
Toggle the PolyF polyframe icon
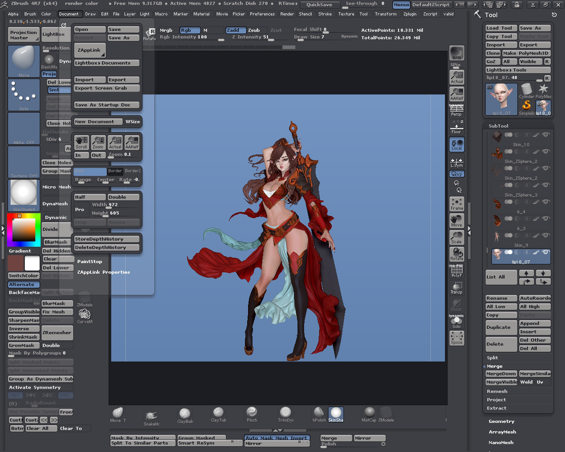pyautogui.click(x=456, y=271)
